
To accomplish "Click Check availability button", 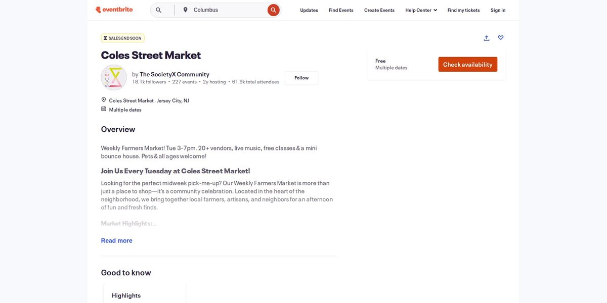I will click(468, 64).
